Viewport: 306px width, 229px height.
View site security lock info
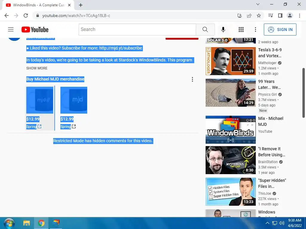point(38,16)
